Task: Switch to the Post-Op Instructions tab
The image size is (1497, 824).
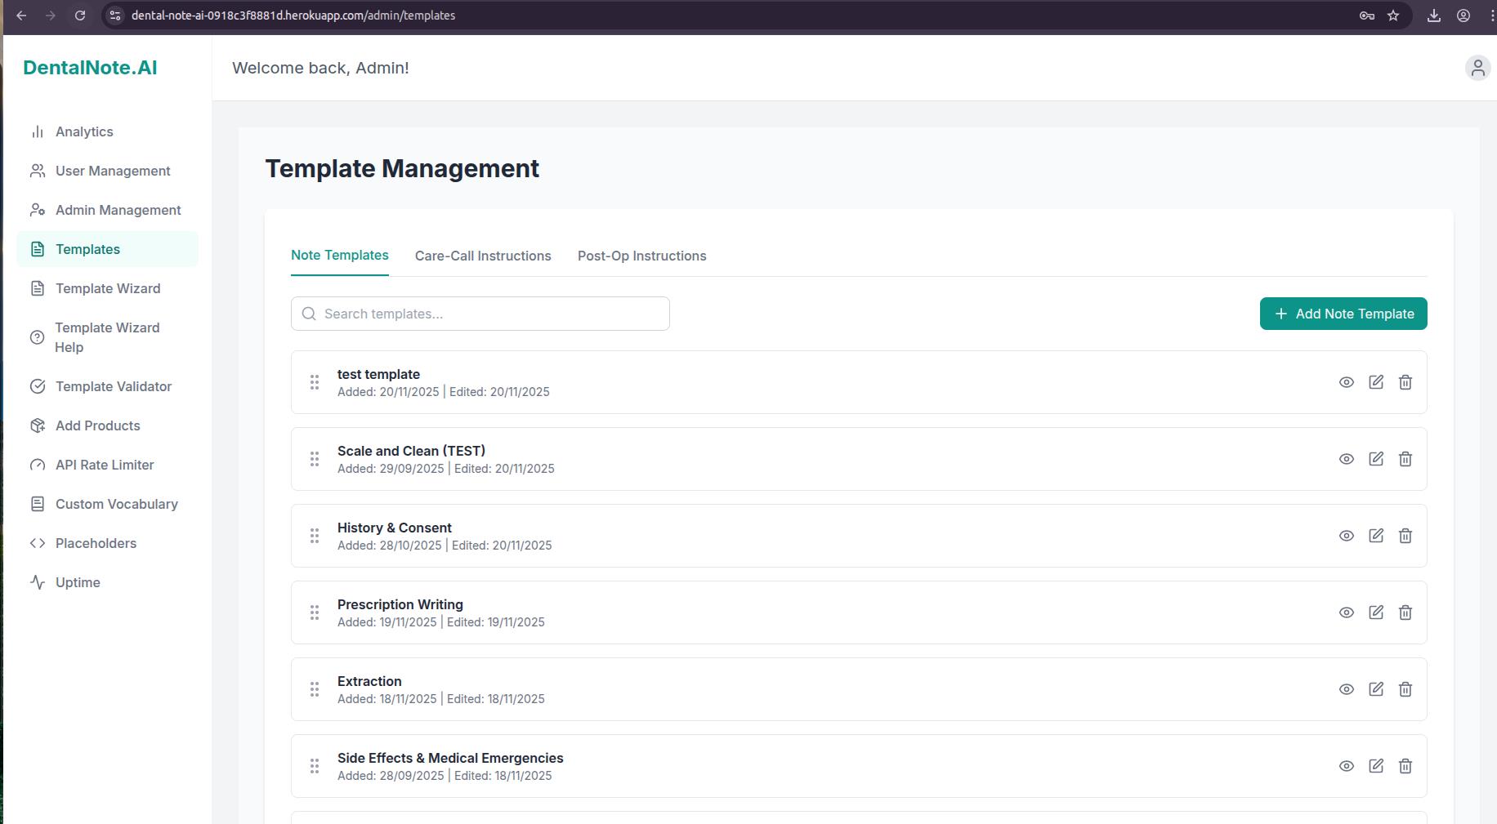Action: tap(641, 256)
